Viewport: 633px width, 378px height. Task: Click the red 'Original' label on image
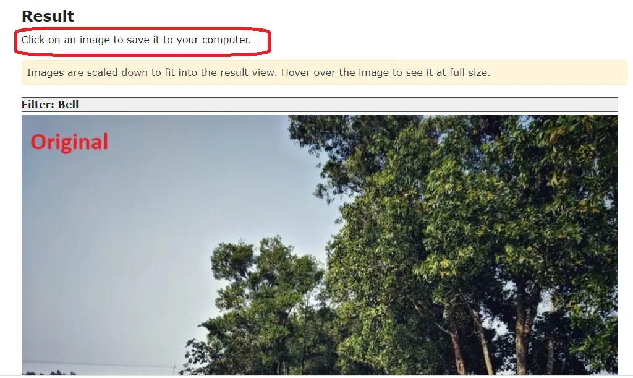pos(69,142)
